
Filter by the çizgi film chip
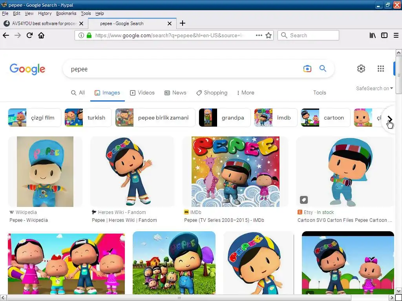pos(35,118)
